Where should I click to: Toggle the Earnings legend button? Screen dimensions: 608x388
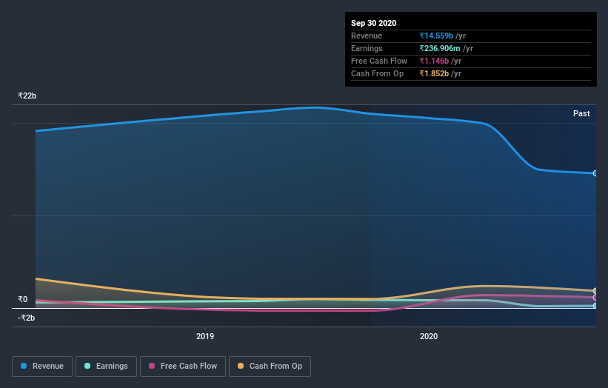(106, 367)
